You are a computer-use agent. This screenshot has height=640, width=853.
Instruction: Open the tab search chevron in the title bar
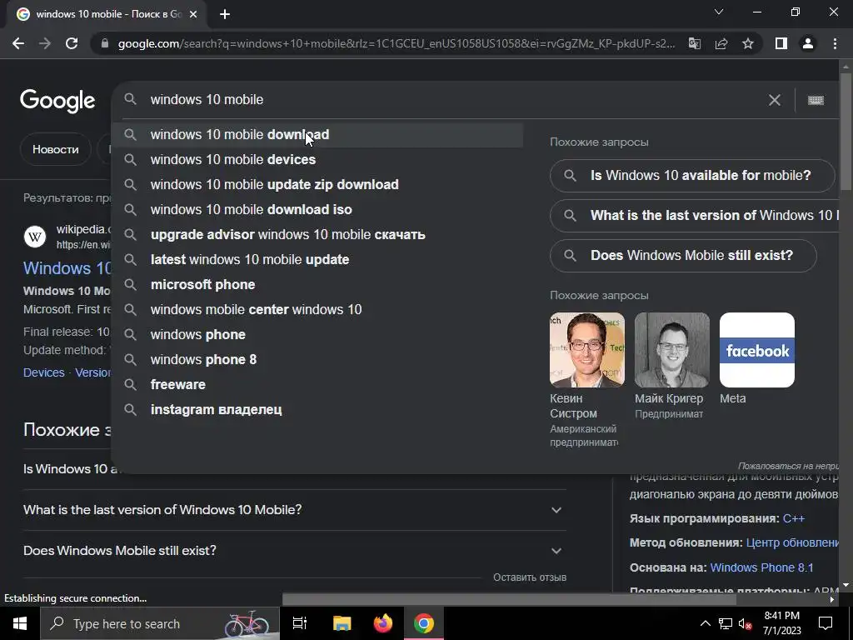point(719,12)
